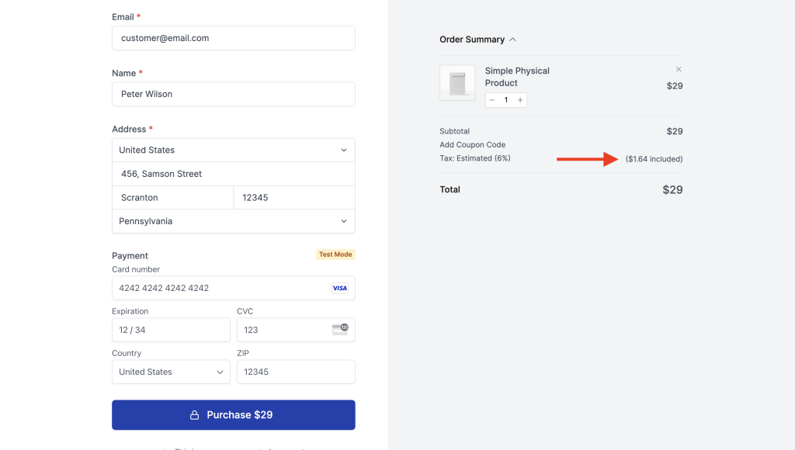Screen dimensions: 795x450
Task: Select the Simple Physical Product thumbnail
Action: point(458,82)
